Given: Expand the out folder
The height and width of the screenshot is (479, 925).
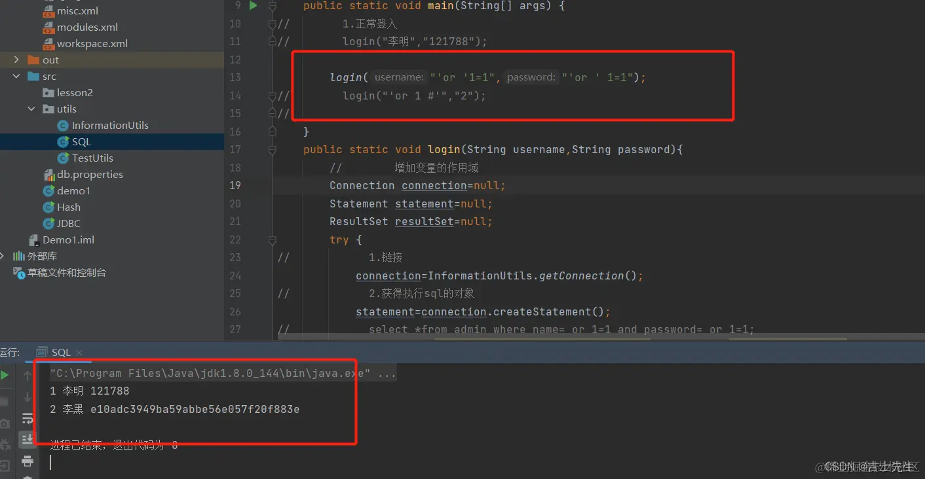Looking at the screenshot, I should click(16, 60).
